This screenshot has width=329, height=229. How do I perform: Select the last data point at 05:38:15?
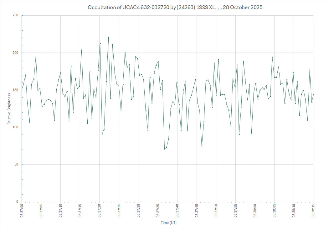coord(313,94)
